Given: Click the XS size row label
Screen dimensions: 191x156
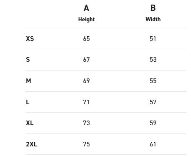Looking at the screenshot, I should click(x=30, y=39).
